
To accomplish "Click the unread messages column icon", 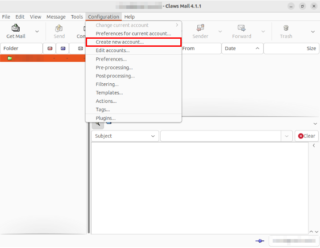I will (x=63, y=49).
